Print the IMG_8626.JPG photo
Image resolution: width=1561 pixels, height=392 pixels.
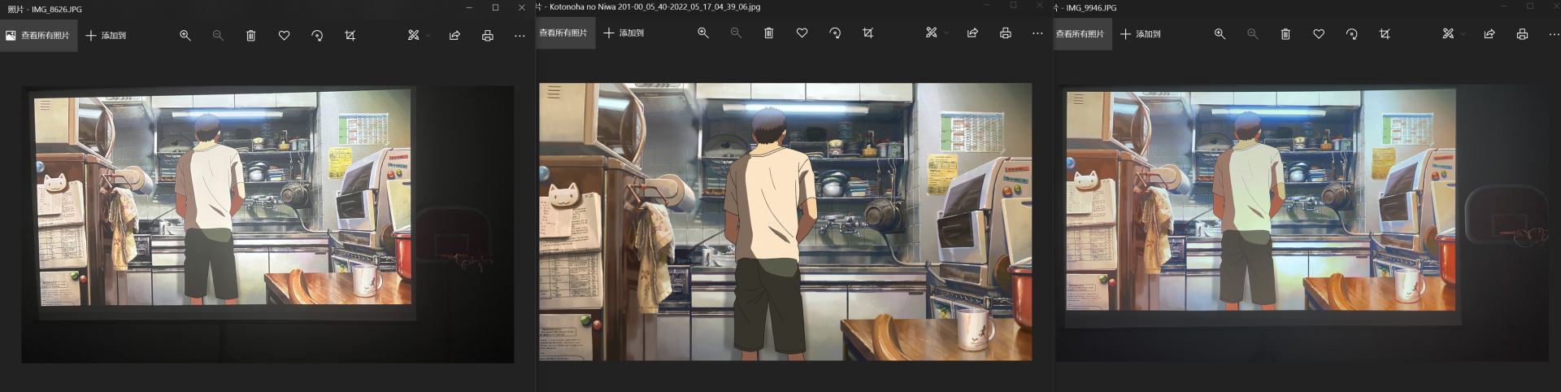click(x=487, y=36)
